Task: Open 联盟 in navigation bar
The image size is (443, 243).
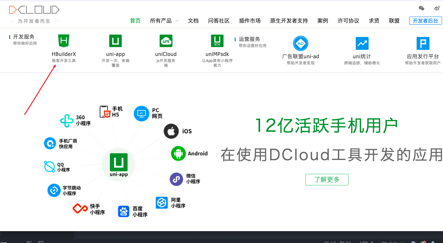Action: click(394, 21)
